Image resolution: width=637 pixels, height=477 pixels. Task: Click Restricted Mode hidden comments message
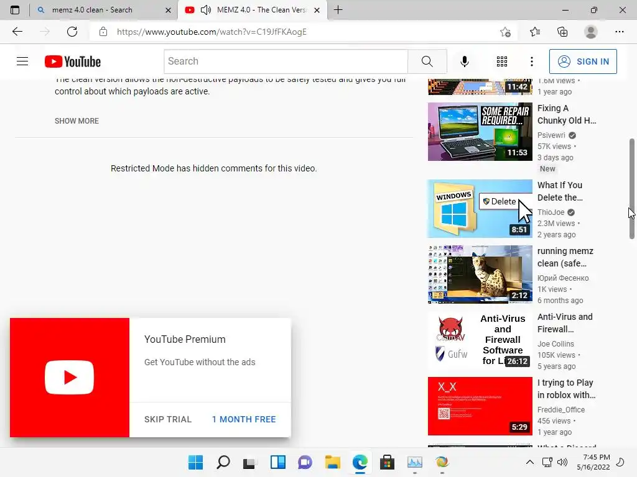[214, 168]
